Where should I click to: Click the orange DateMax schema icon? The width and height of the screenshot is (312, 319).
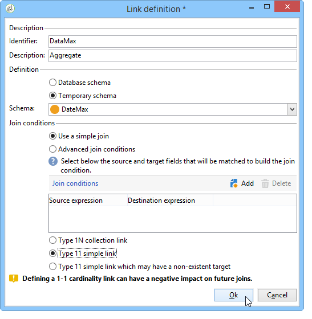click(55, 109)
